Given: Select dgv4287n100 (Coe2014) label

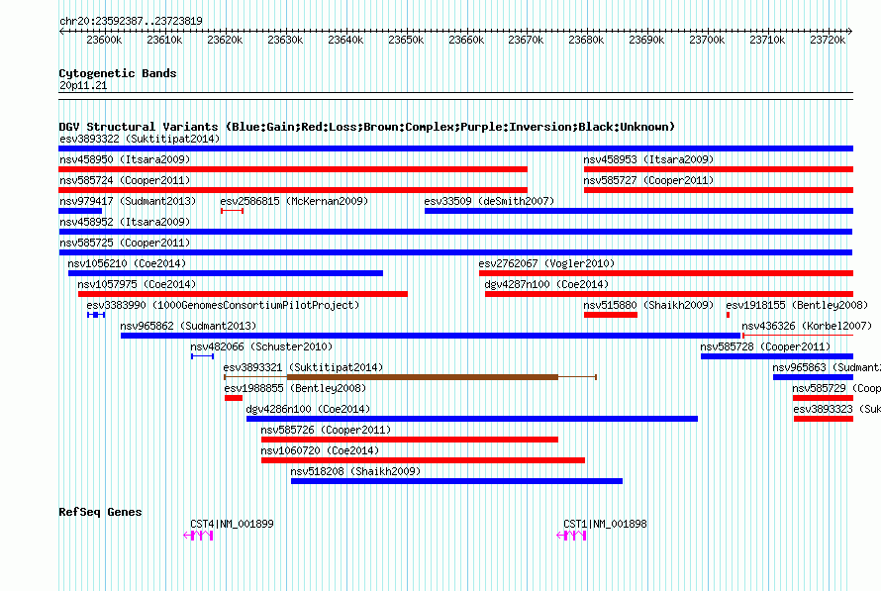Looking at the screenshot, I should pyautogui.click(x=546, y=284).
